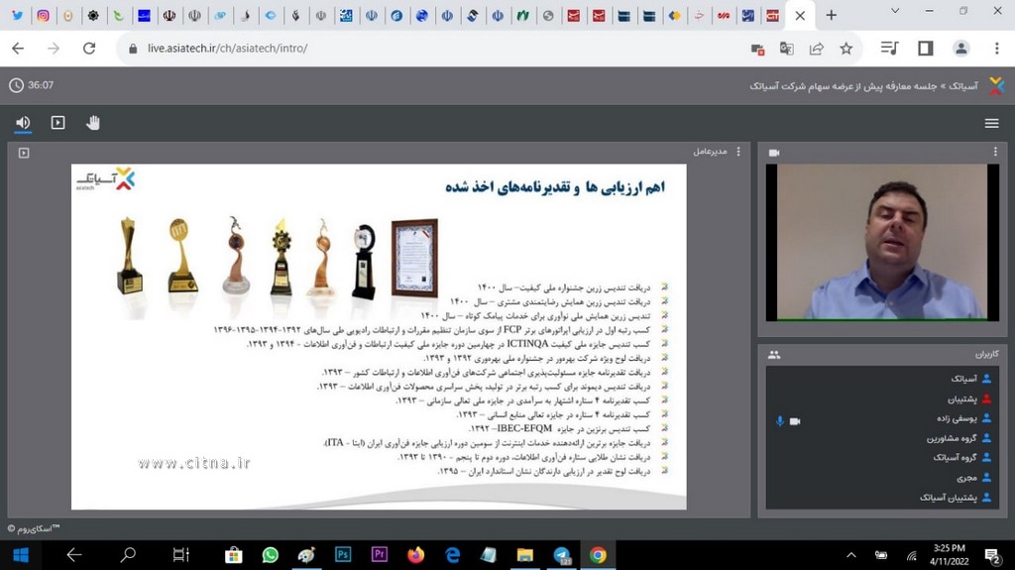Click the users group icon in participants panel
Screen dimensions: 1015x570
click(x=774, y=354)
